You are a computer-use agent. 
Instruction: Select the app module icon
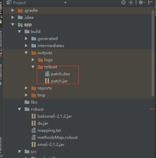(20, 25)
